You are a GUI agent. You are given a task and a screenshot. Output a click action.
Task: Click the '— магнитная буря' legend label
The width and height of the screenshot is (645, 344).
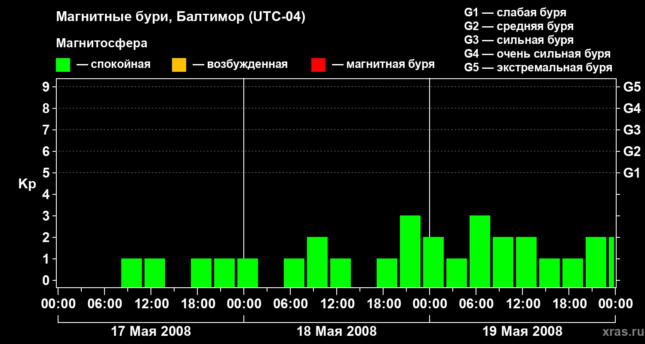pyautogui.click(x=384, y=64)
